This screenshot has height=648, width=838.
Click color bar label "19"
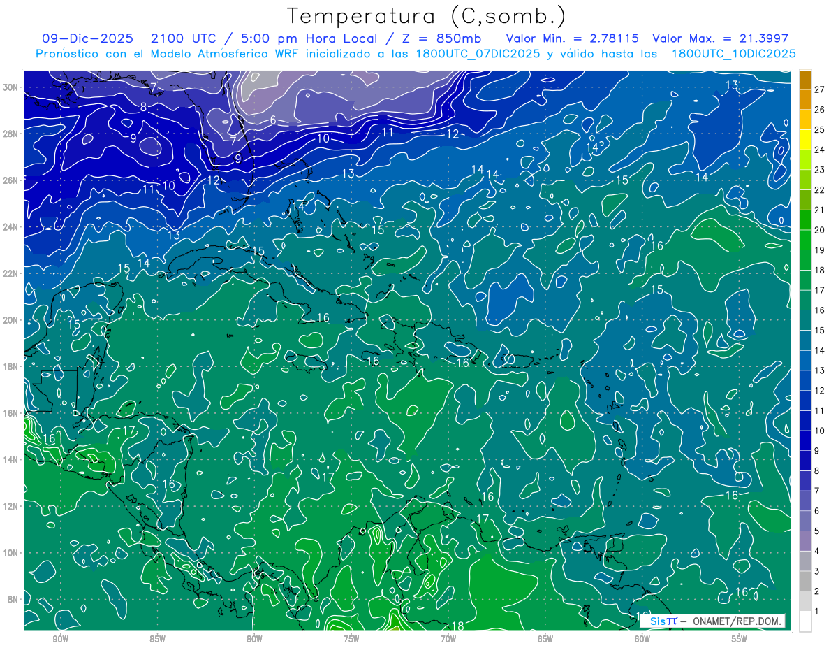point(819,250)
